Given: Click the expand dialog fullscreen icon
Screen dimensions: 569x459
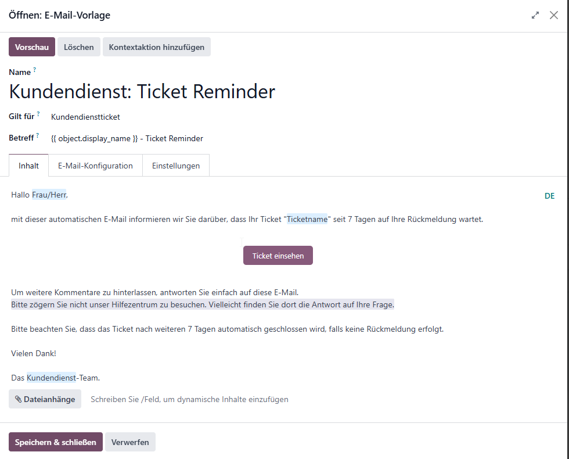Looking at the screenshot, I should 535,15.
